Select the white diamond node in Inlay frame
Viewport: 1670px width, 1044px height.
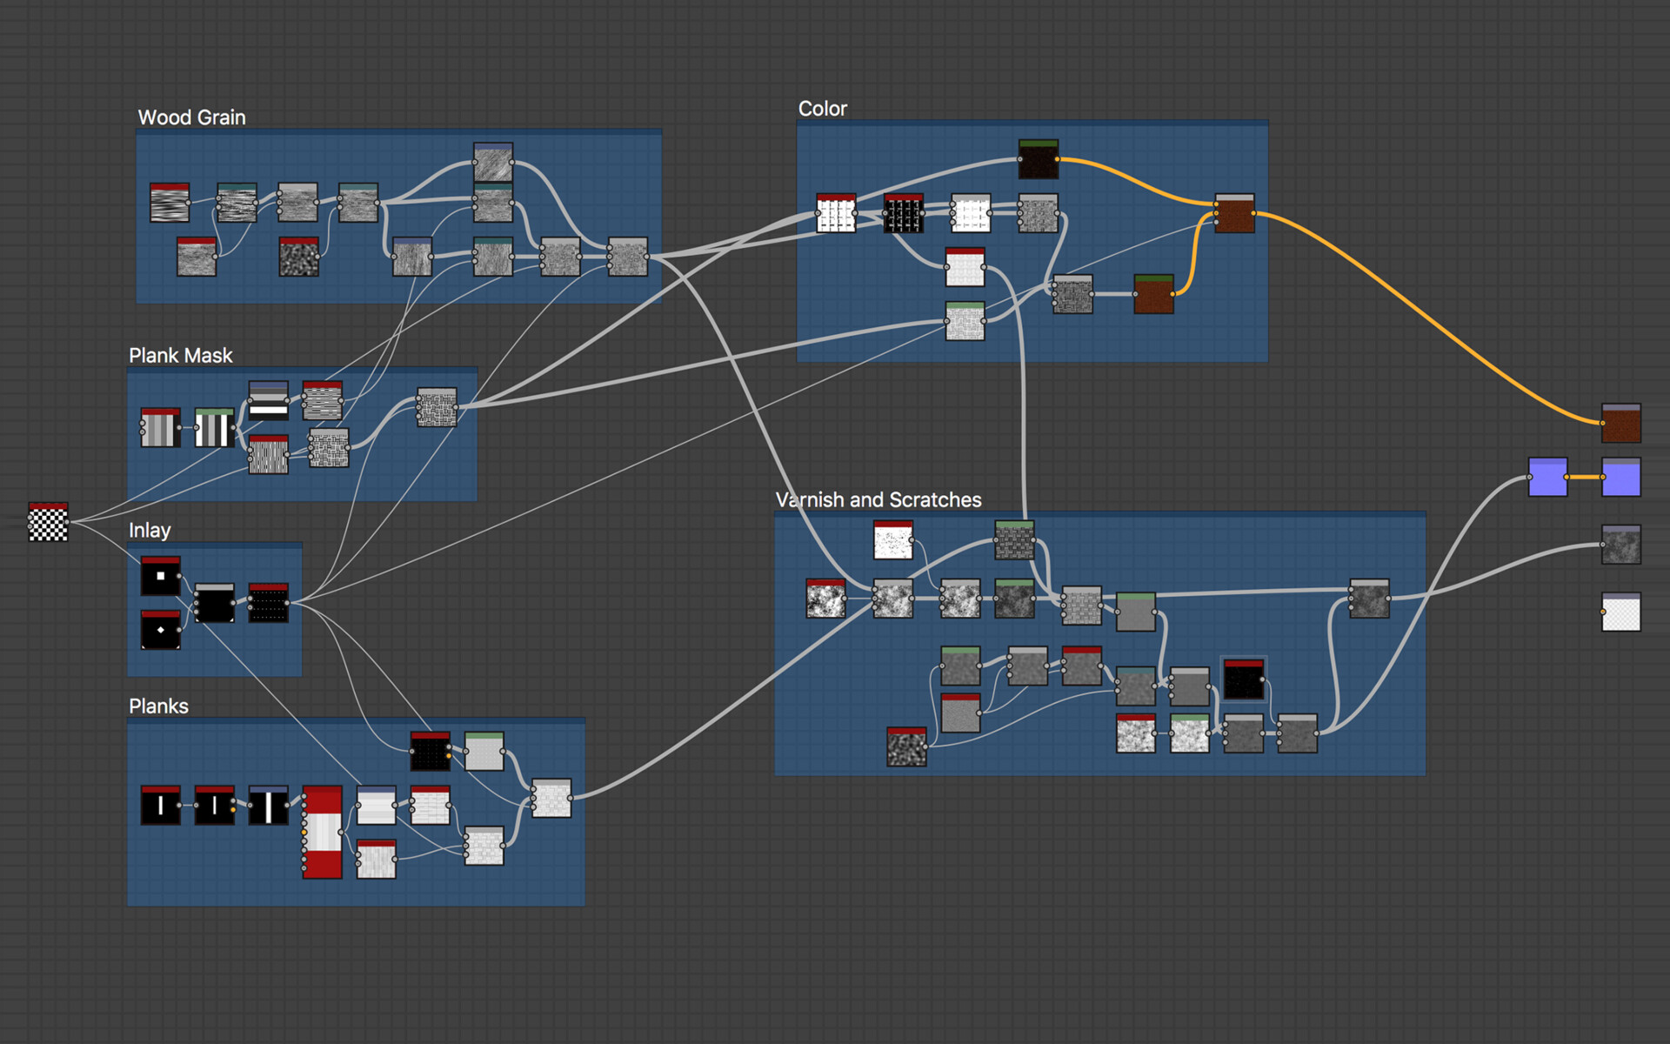(x=161, y=630)
